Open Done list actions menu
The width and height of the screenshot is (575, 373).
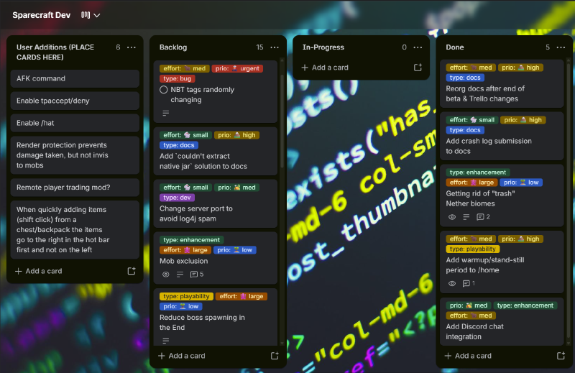tap(561, 47)
